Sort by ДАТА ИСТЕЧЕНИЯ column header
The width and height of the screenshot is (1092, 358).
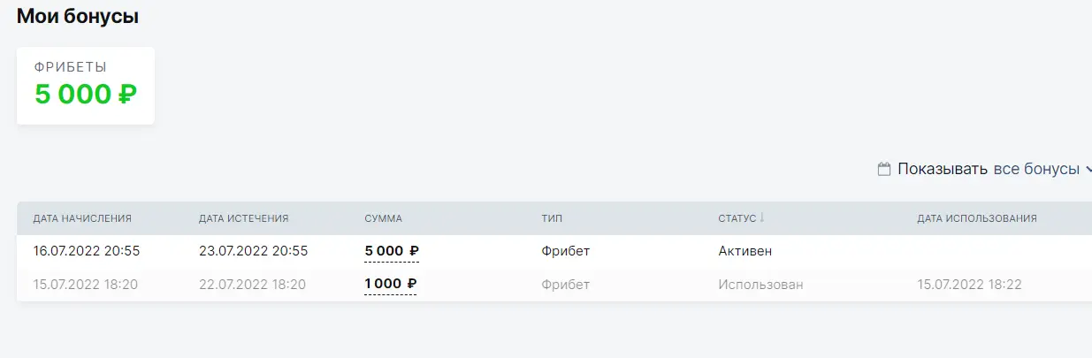(244, 218)
